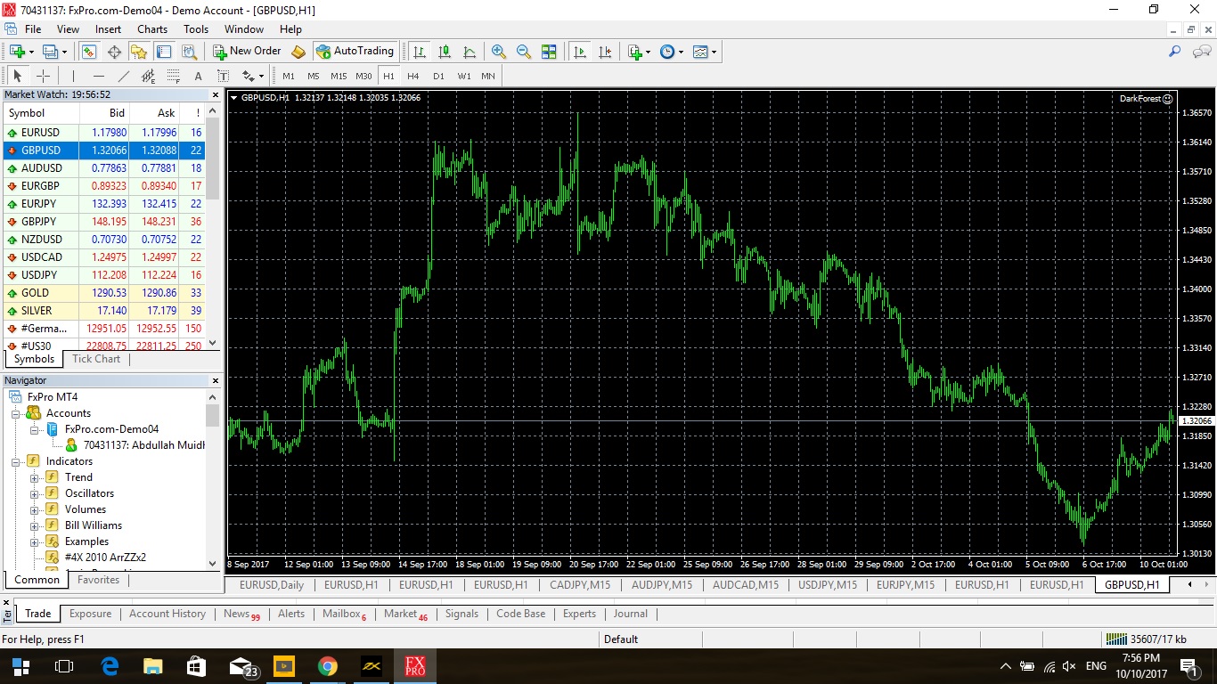This screenshot has width=1217, height=684.
Task: Close the Navigator panel
Action: point(215,380)
